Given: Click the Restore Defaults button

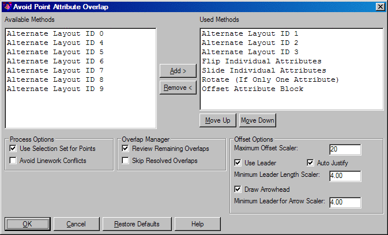Looking at the screenshot, I should pyautogui.click(x=137, y=223).
